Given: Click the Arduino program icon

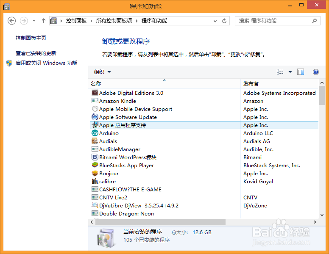Looking at the screenshot, I should [95, 133].
